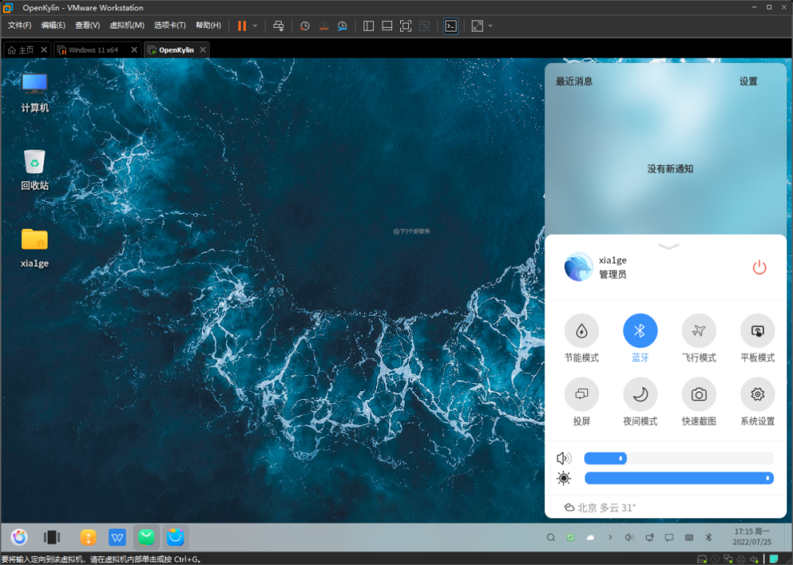Enable 节能模式 power saving
This screenshot has width=793, height=565.
pyautogui.click(x=582, y=331)
